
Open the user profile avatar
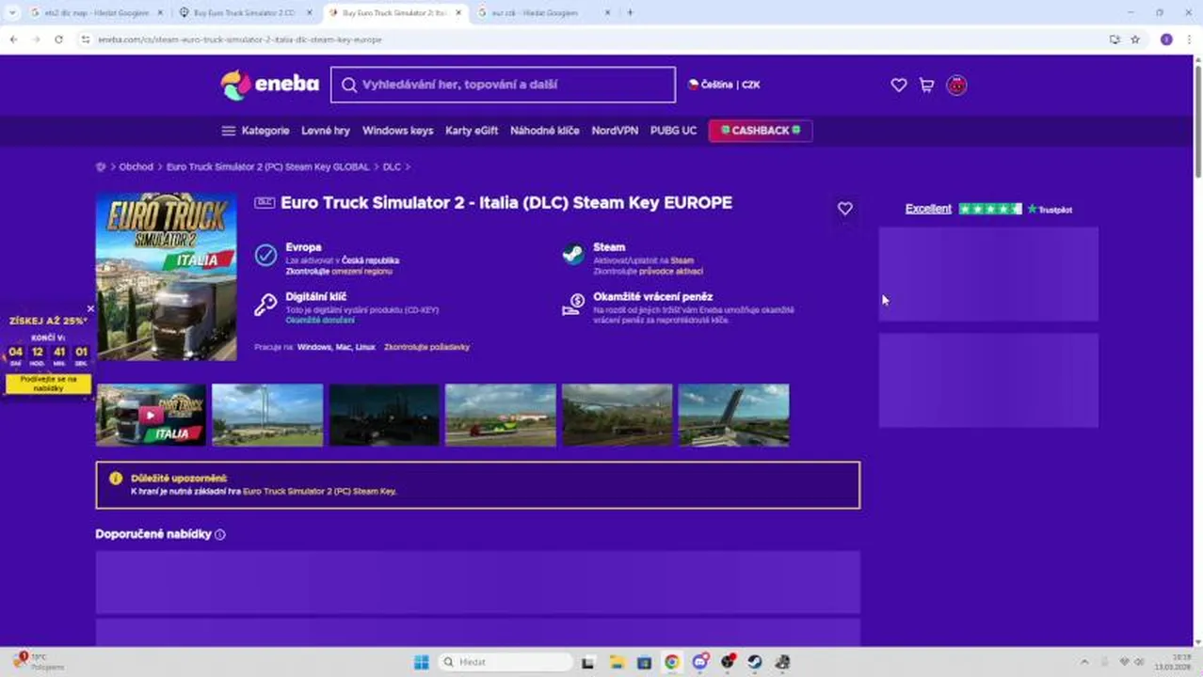[956, 85]
